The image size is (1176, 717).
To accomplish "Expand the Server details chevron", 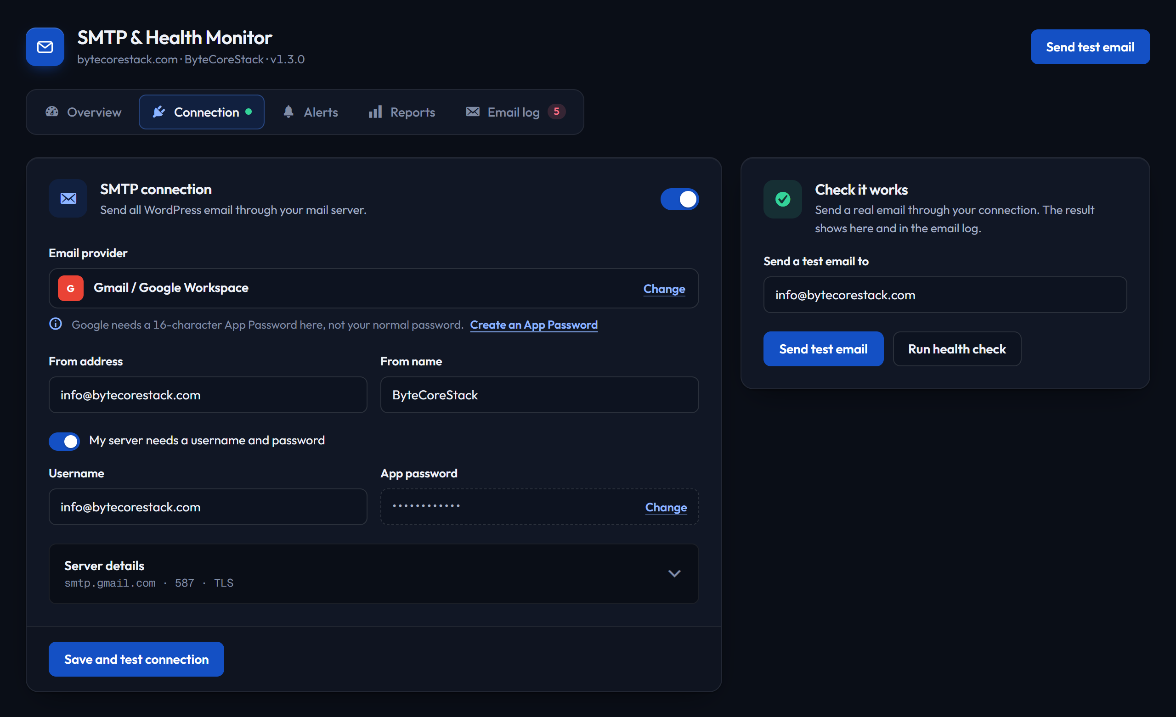I will point(674,573).
